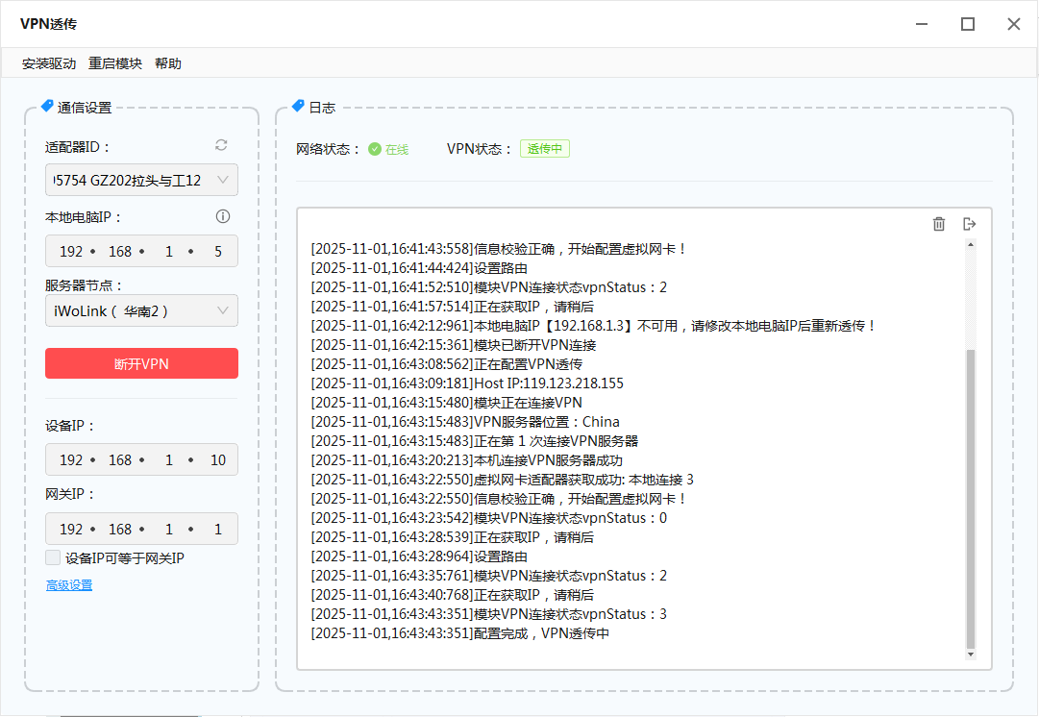Screen dimensions: 1039x717
Task: Open the 帮助 menu
Action: pyautogui.click(x=168, y=63)
